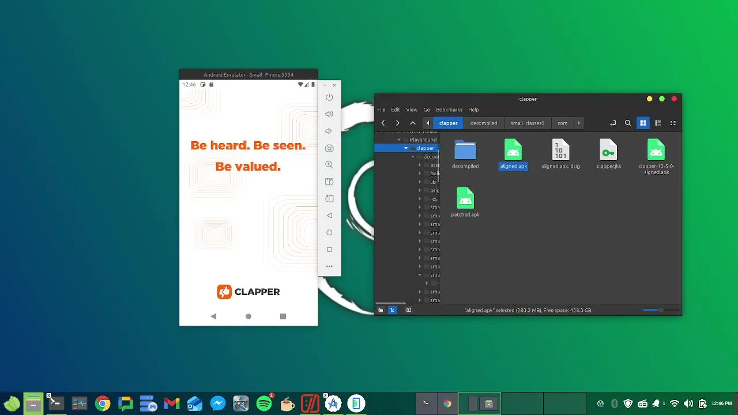738x415 pixels.
Task: Switch to icon view
Action: (643, 123)
